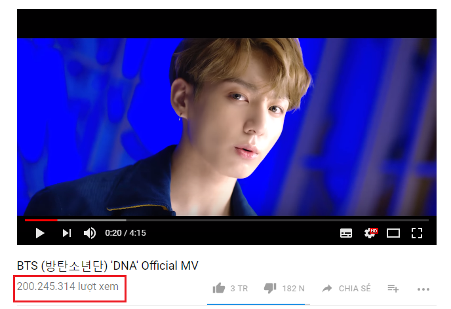Skip to the next video
Screen dimensions: 451x309
[67, 233]
